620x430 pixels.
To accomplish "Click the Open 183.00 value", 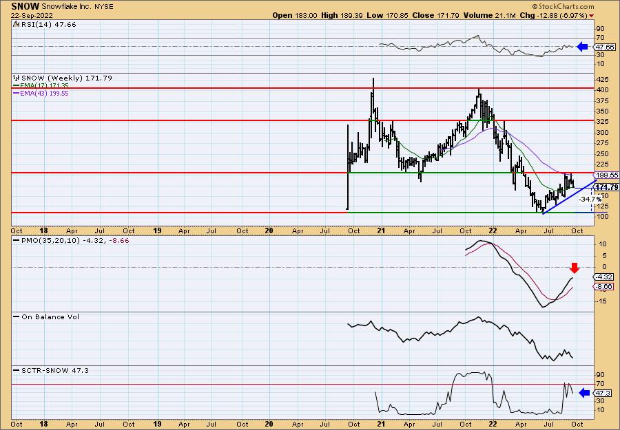I will 295,15.
